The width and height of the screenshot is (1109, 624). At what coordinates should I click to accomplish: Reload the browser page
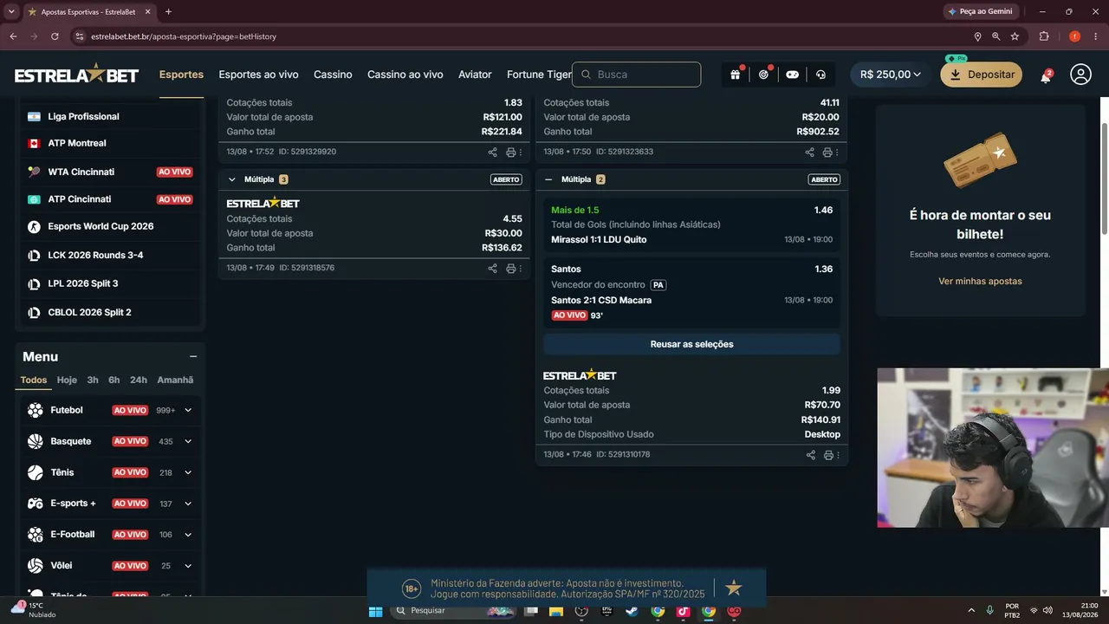(55, 36)
